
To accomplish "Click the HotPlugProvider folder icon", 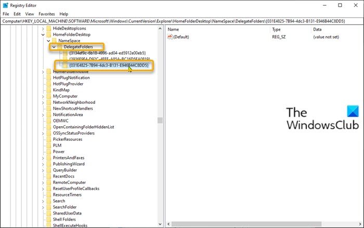I will pyautogui.click(x=49, y=84).
